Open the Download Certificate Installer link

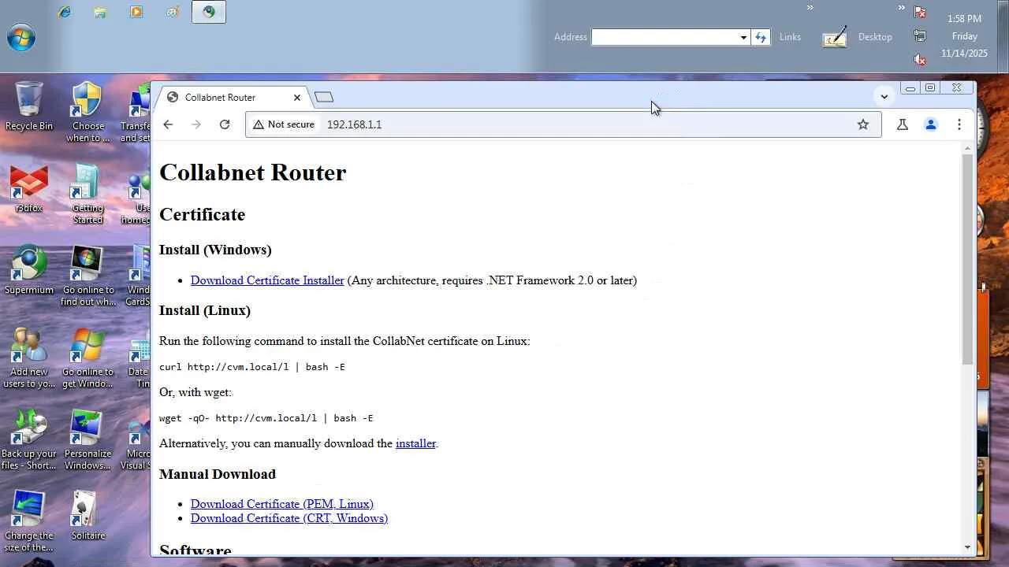267,280
